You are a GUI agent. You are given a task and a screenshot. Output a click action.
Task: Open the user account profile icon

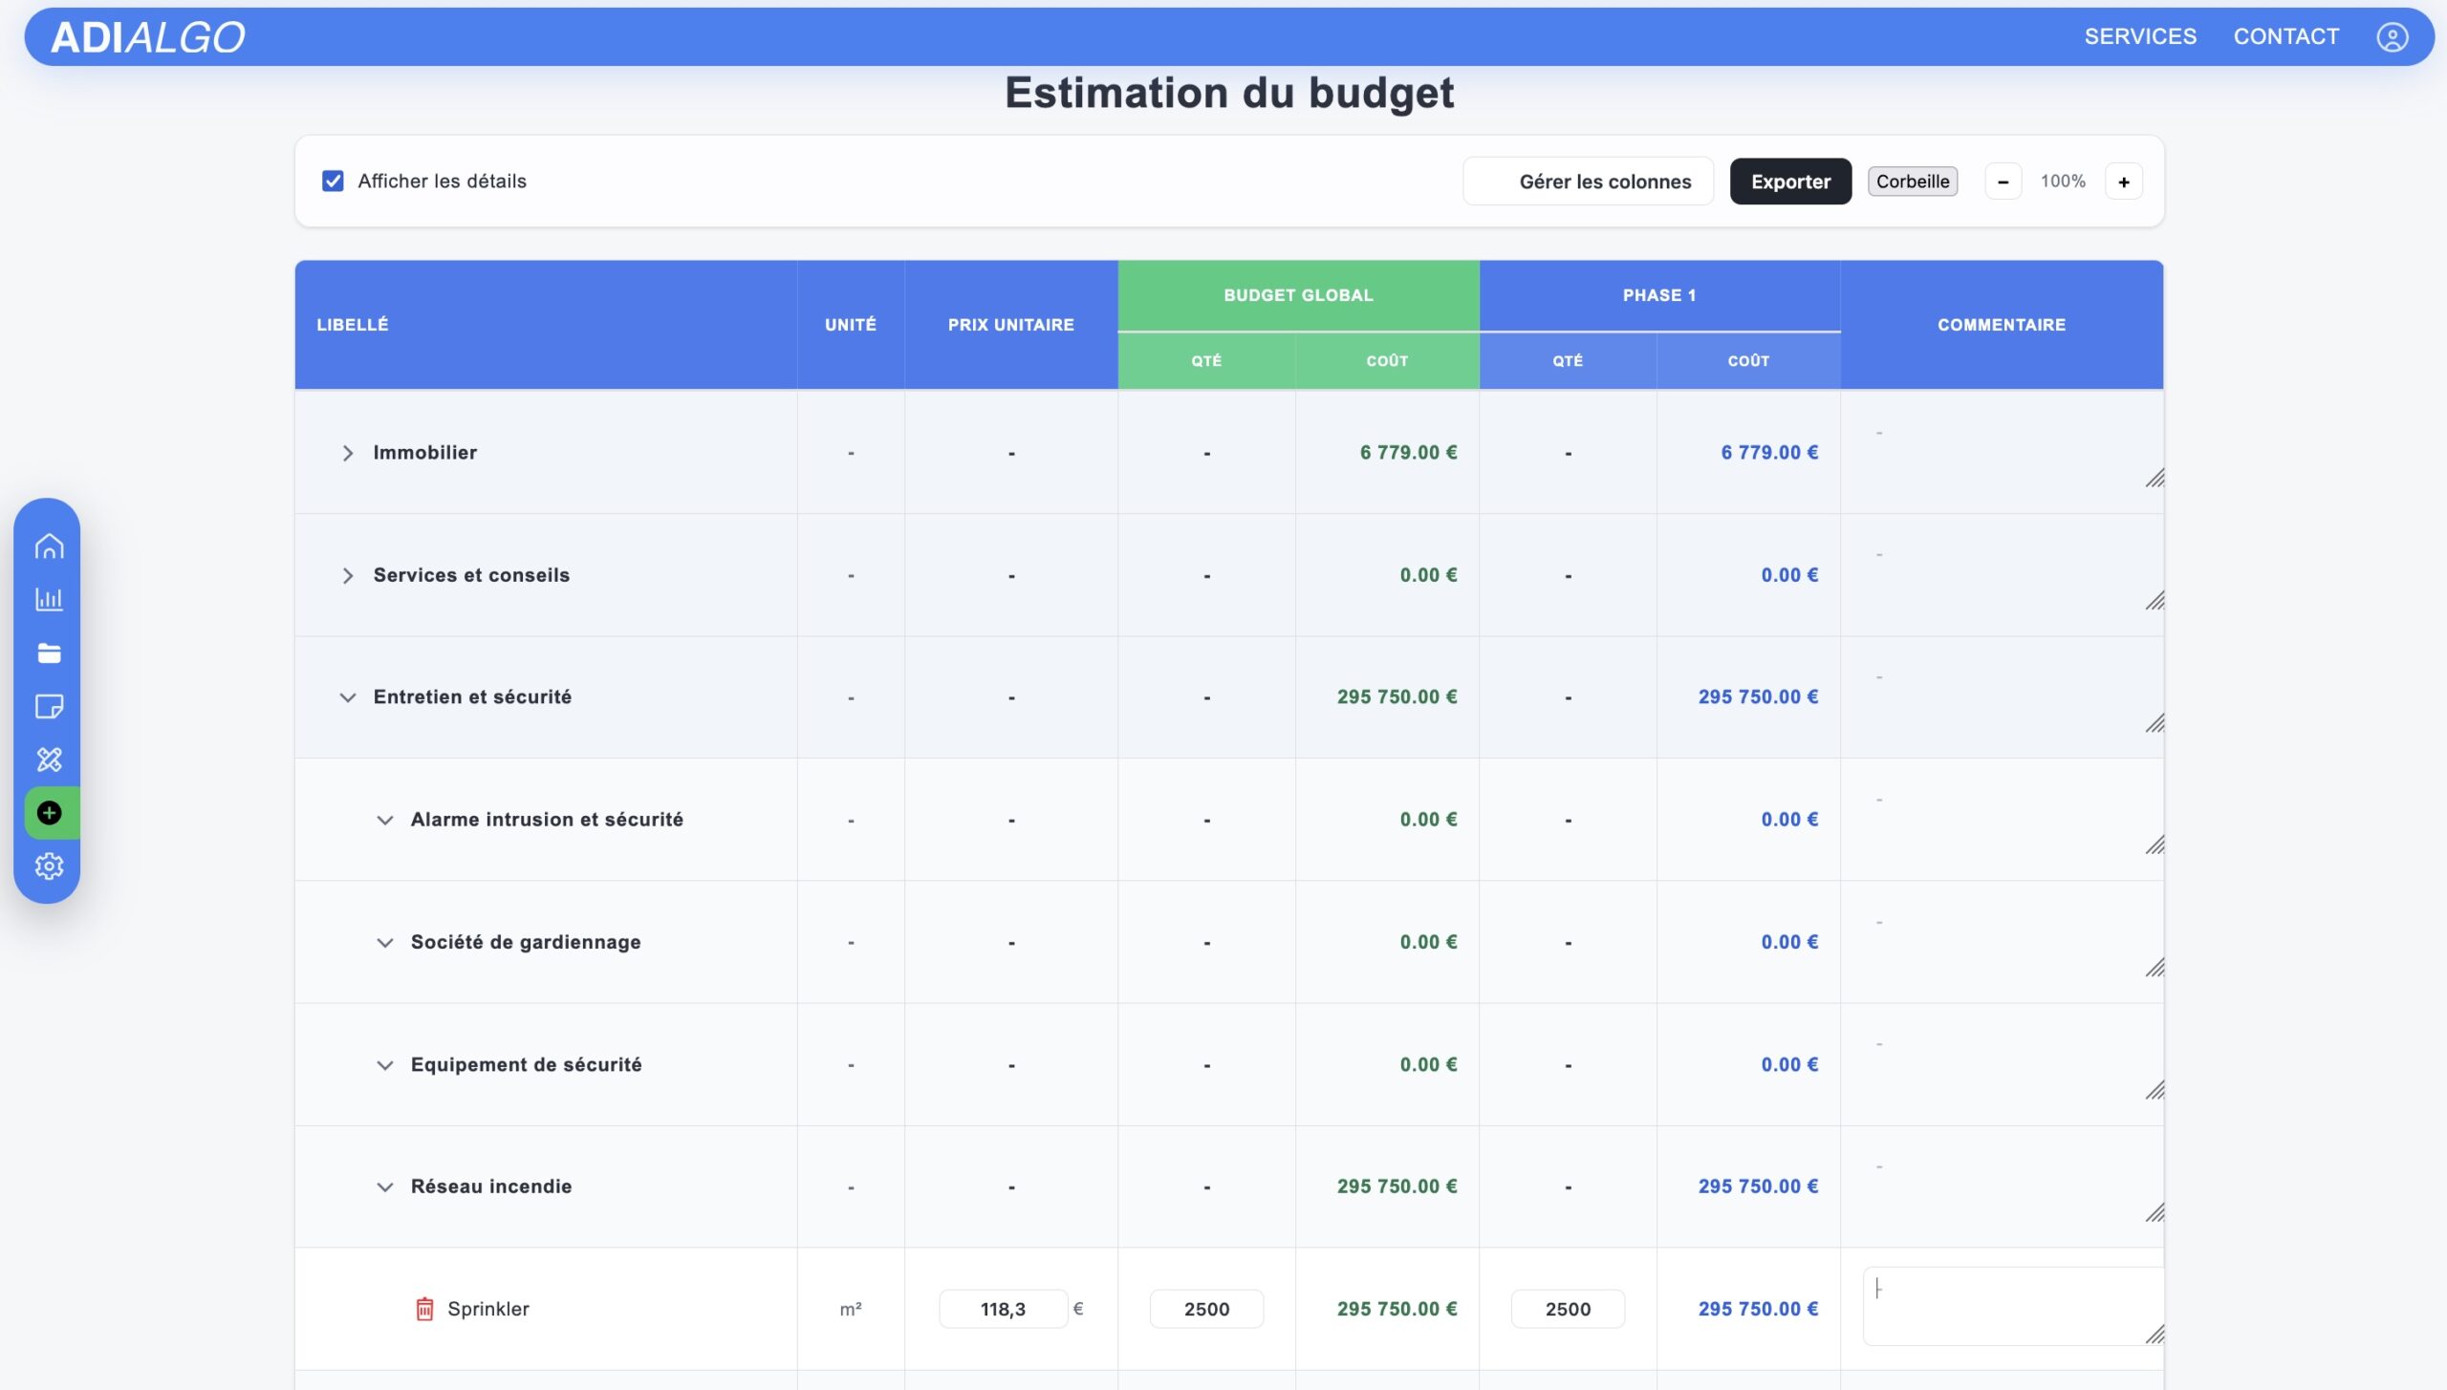tap(2392, 37)
